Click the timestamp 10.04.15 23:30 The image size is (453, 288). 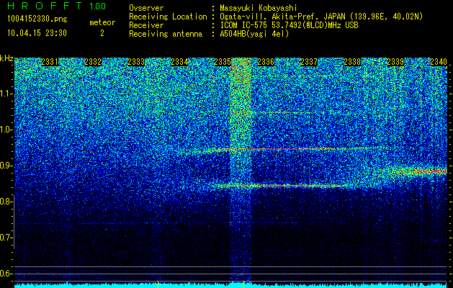tap(37, 33)
